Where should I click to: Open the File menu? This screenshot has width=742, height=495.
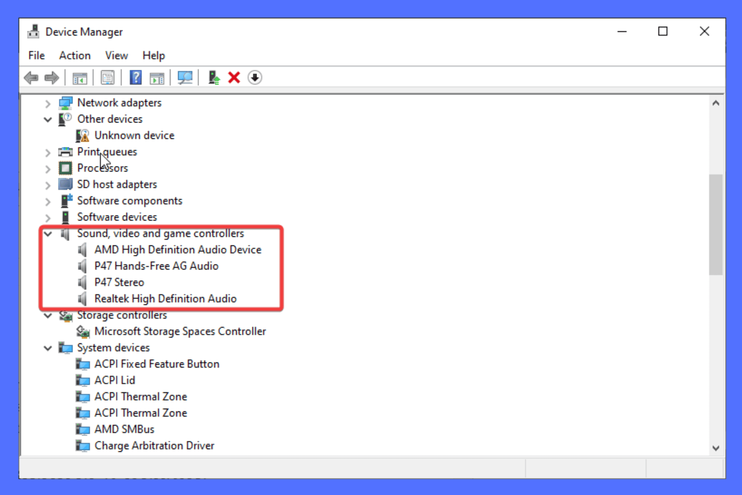36,55
